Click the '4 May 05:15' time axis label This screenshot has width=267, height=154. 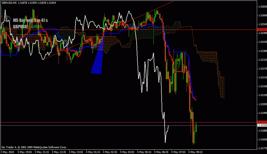[x=144, y=152]
